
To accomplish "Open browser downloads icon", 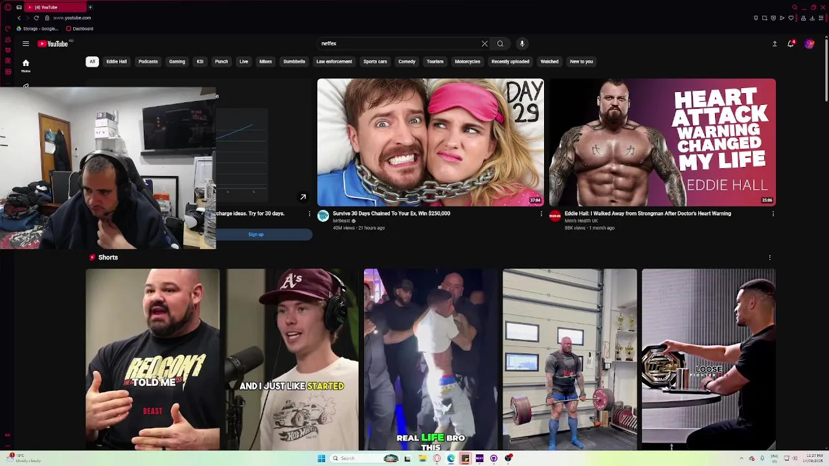I will click(x=812, y=17).
